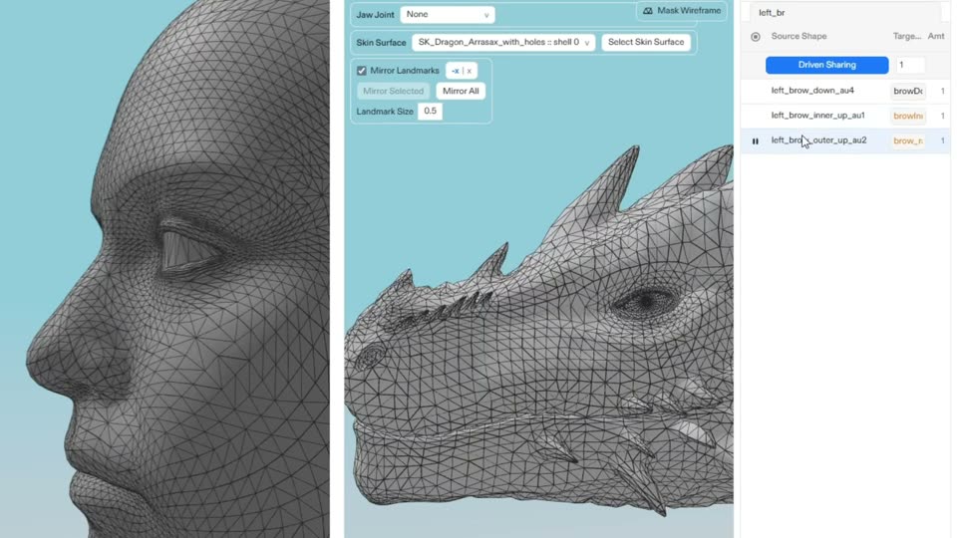Click the pause icon on left_brow_outer_up_au2 row

(756, 141)
